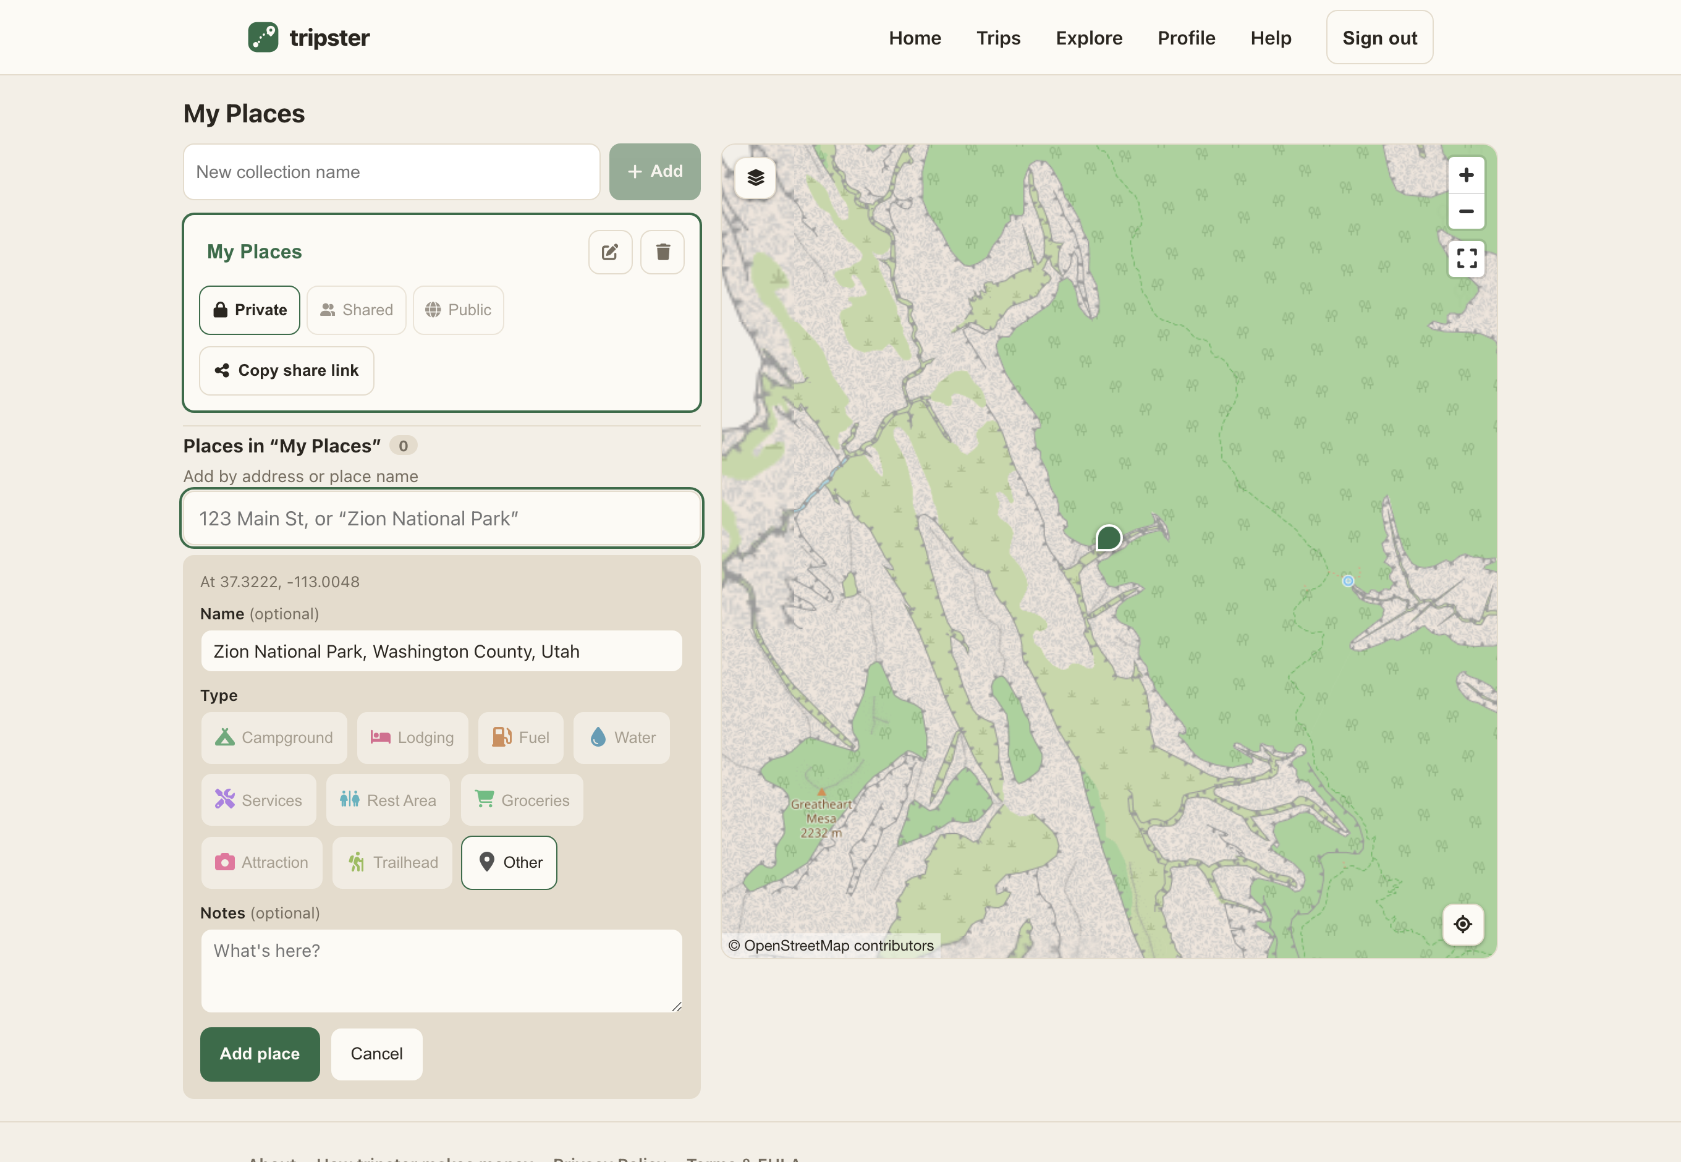Viewport: 1681px width, 1162px height.
Task: Set visibility to Public
Action: (458, 310)
